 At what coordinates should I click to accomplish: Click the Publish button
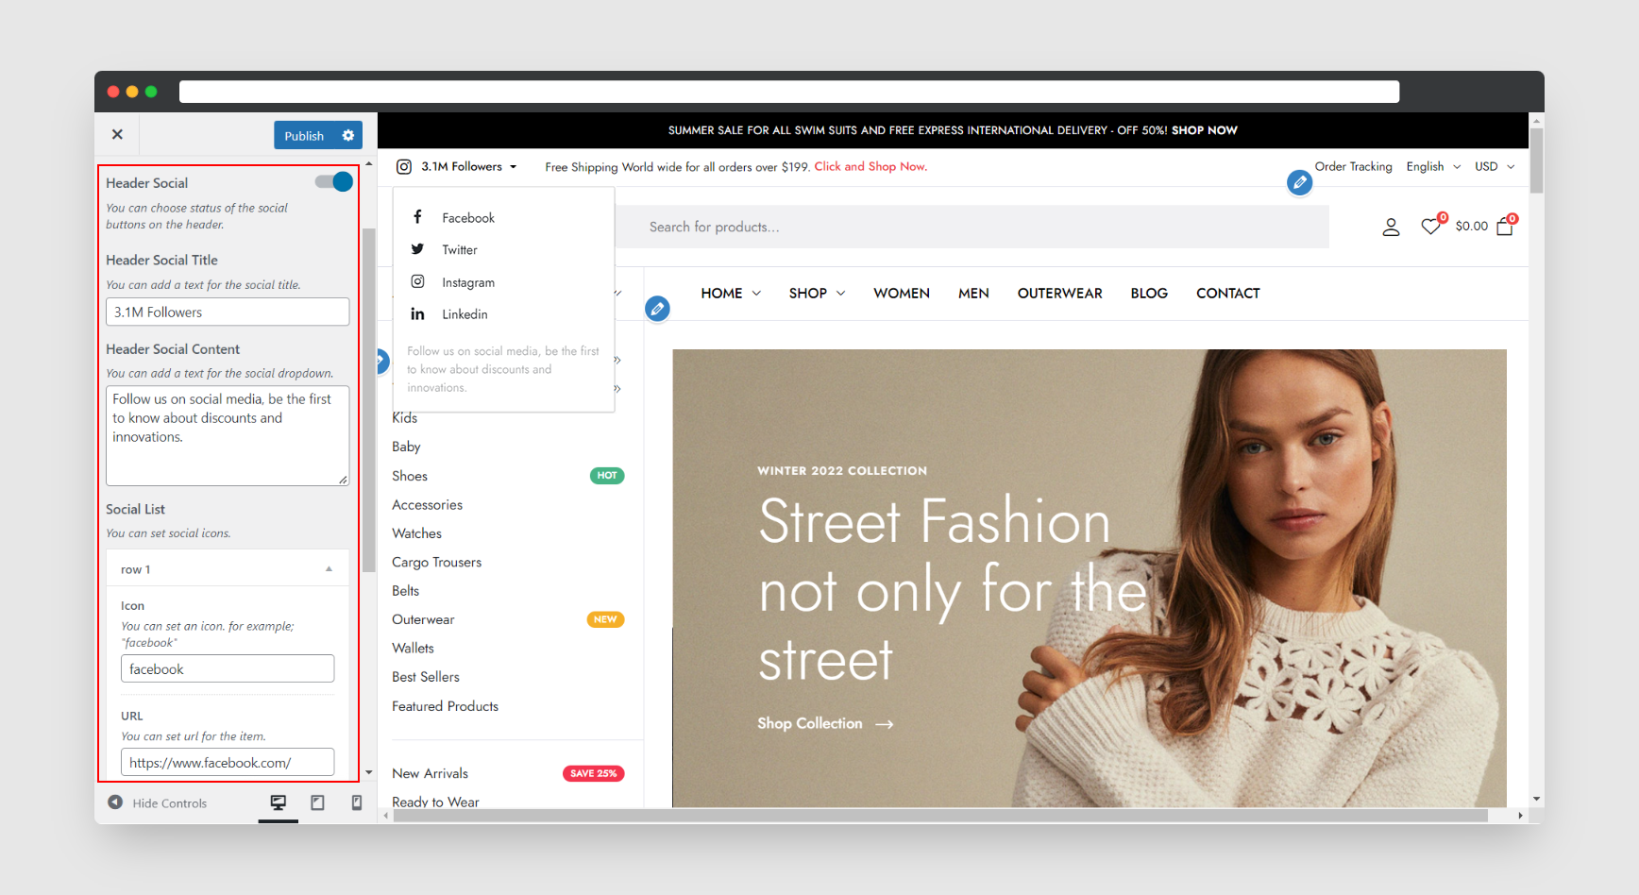click(303, 135)
